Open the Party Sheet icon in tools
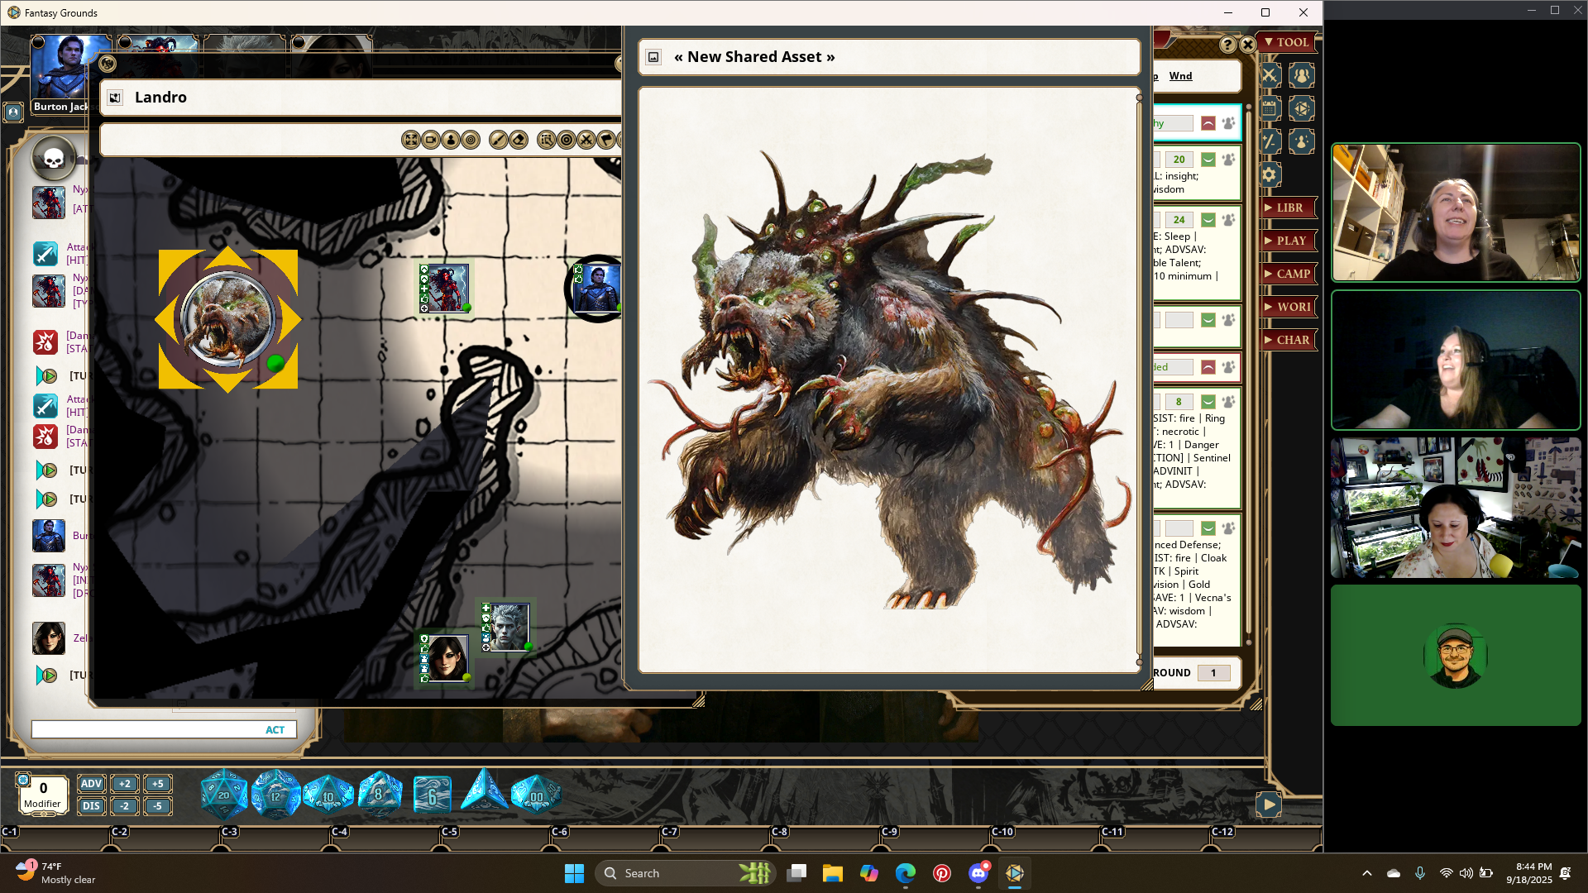Image resolution: width=1588 pixels, height=893 pixels. pos(1301,76)
